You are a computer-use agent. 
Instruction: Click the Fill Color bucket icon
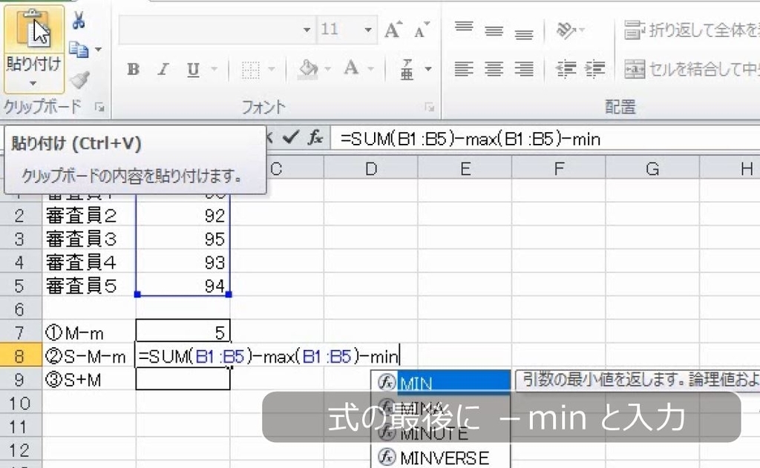[308, 70]
